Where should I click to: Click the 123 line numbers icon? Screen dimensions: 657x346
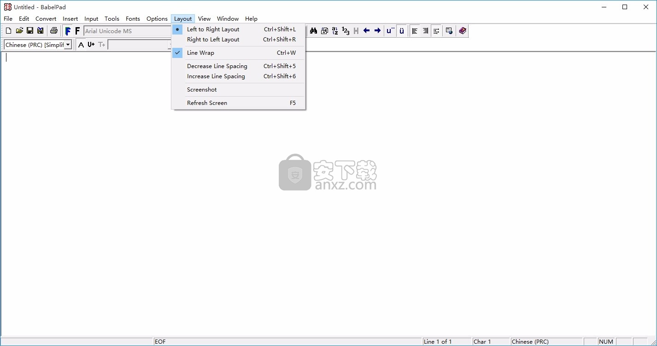(346, 31)
